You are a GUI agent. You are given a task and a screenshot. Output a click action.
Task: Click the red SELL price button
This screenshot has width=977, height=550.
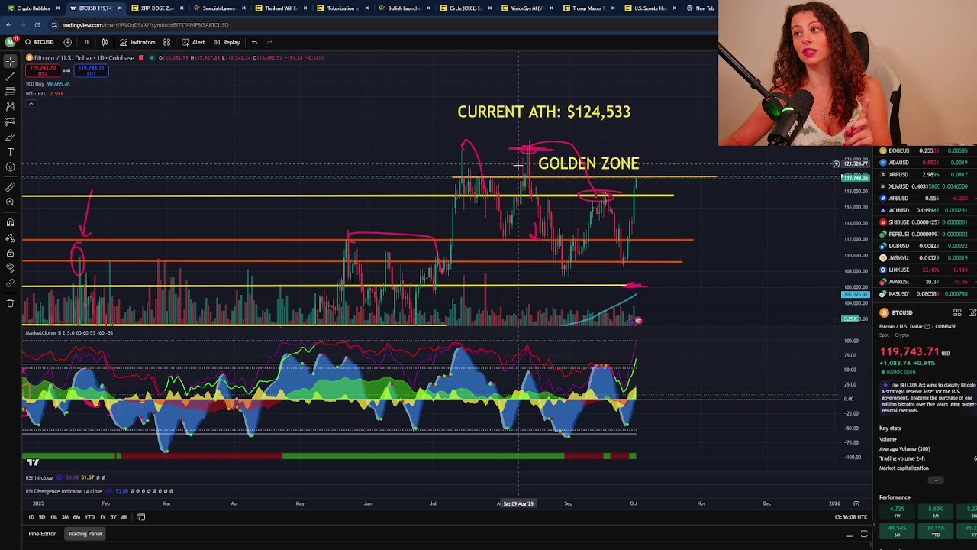click(x=41, y=70)
